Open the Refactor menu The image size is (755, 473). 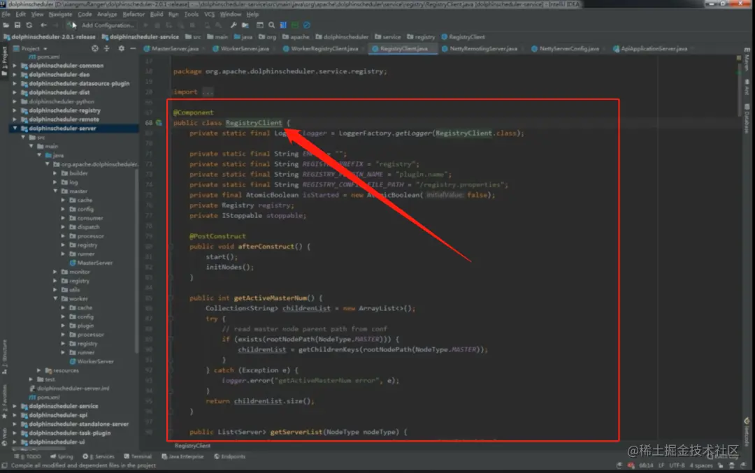point(134,15)
